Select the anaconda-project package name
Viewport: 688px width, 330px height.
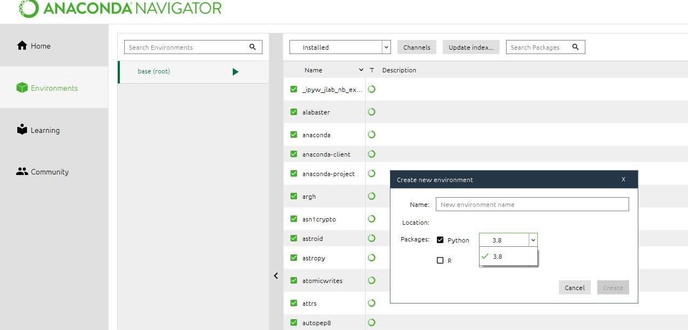point(328,173)
